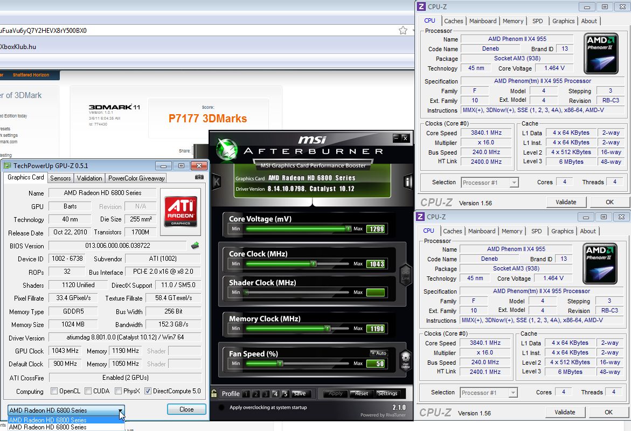Viewport: 631px width, 431px height.
Task: Click the Core Voltage slider handle
Action: coord(348,228)
